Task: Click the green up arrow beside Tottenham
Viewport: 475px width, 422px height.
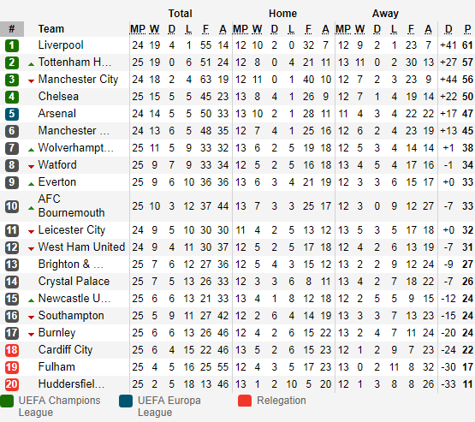Action: [31, 64]
